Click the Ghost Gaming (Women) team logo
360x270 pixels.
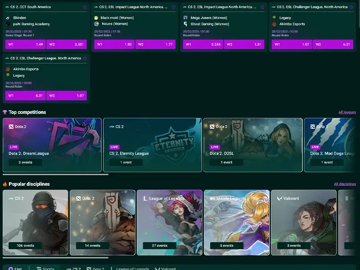[185, 24]
